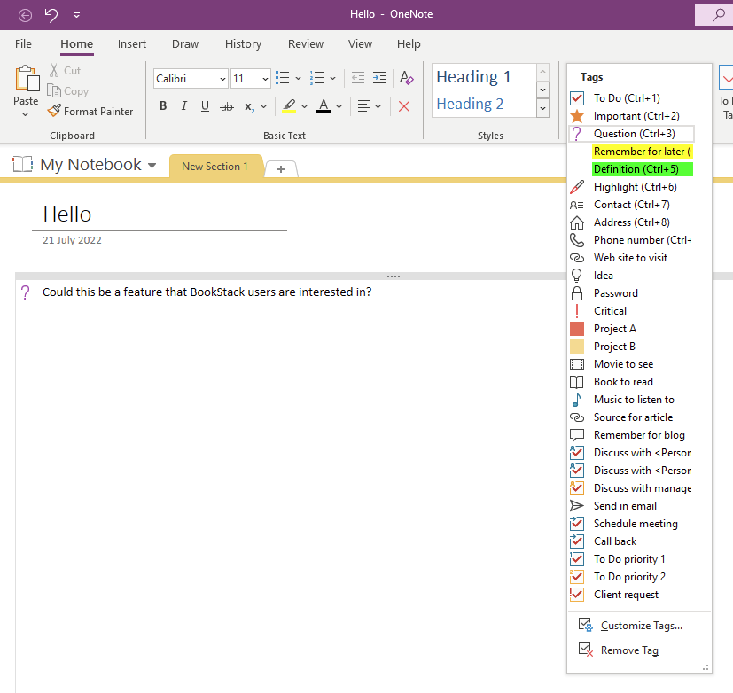Screen dimensions: 733x693
Task: Apply the Phone number tag
Action: [x=632, y=240]
